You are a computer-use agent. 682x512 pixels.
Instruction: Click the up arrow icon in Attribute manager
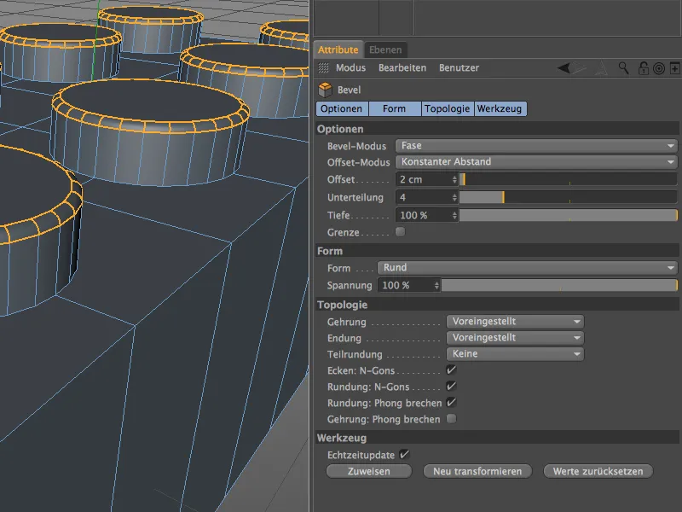(601, 68)
